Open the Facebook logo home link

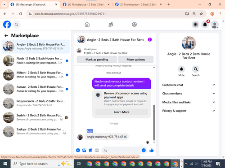(7, 25)
